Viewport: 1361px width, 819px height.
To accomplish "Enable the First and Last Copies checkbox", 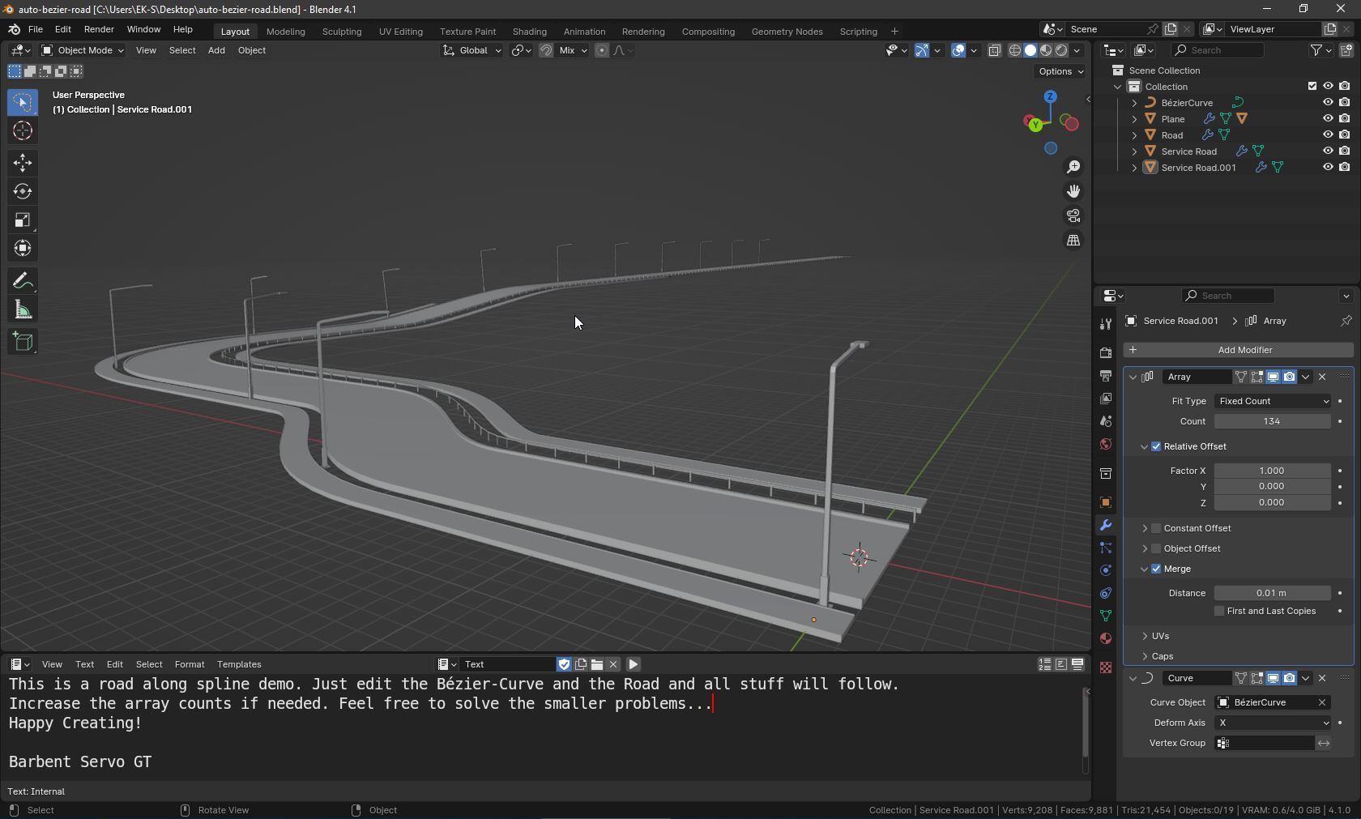I will [1219, 611].
